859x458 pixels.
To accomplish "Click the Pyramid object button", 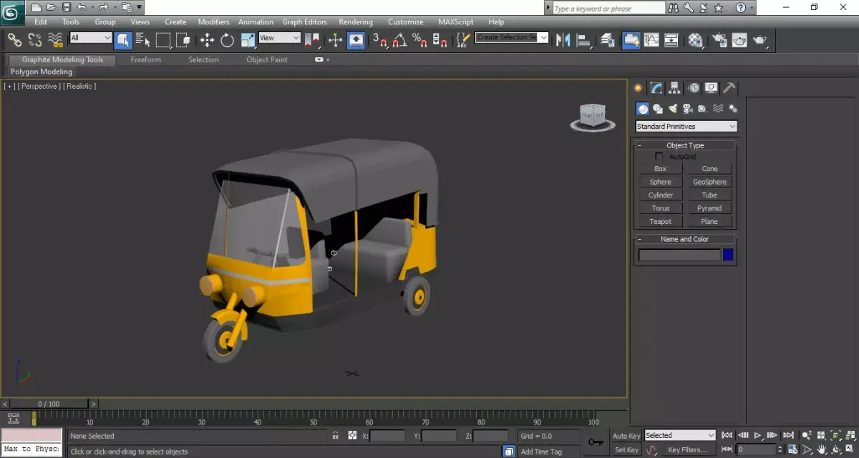I will pos(709,208).
